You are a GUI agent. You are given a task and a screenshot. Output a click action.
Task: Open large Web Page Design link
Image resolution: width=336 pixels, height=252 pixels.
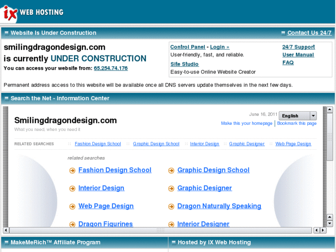click(x=106, y=206)
